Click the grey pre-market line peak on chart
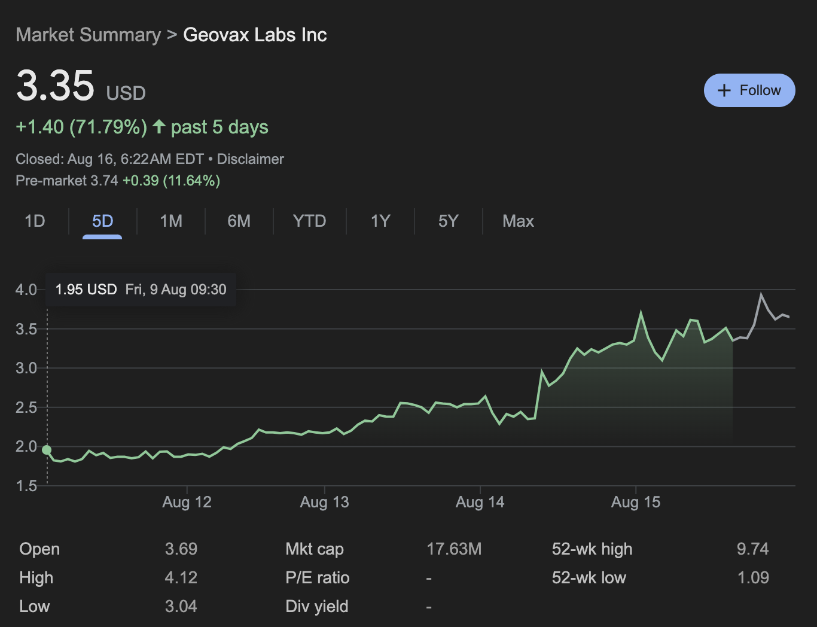The width and height of the screenshot is (817, 627). (761, 294)
